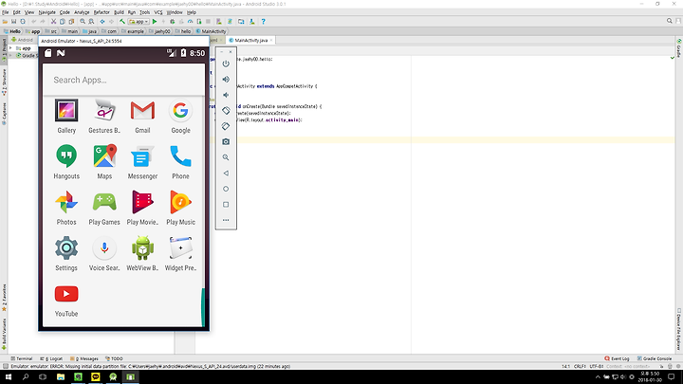Open the Terminal tool window

pyautogui.click(x=21, y=358)
